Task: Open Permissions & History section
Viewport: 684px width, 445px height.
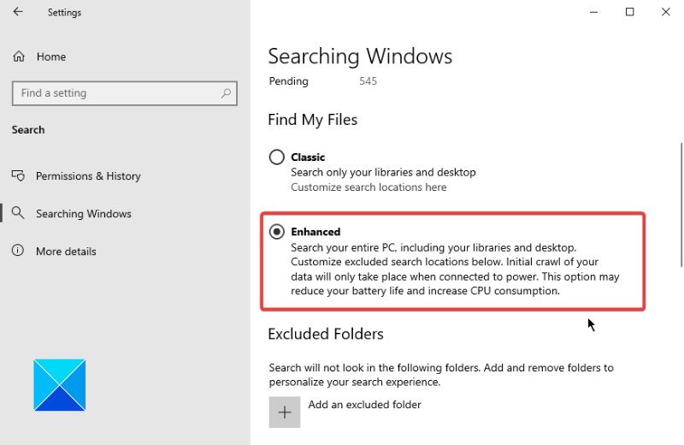Action: point(88,176)
